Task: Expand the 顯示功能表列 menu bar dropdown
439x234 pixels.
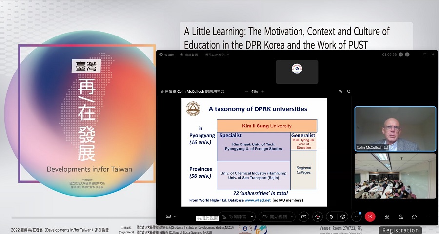Action: (218, 55)
